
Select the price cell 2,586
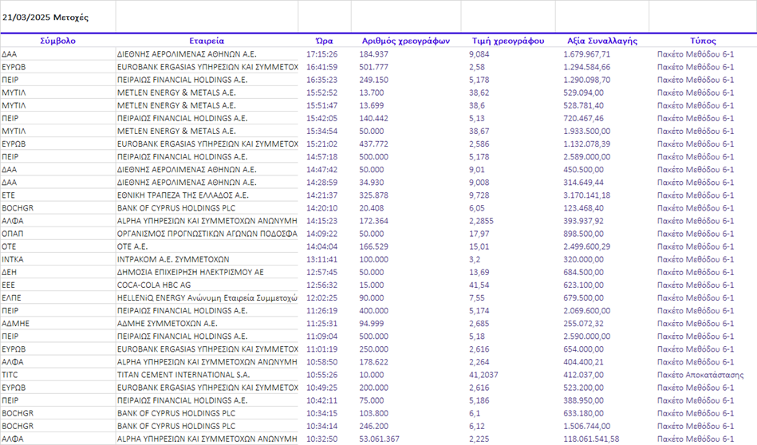point(479,144)
